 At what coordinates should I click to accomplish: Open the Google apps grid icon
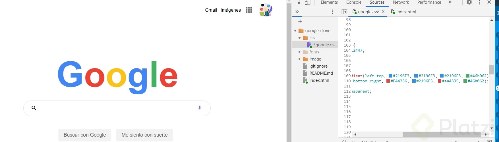pyautogui.click(x=249, y=10)
